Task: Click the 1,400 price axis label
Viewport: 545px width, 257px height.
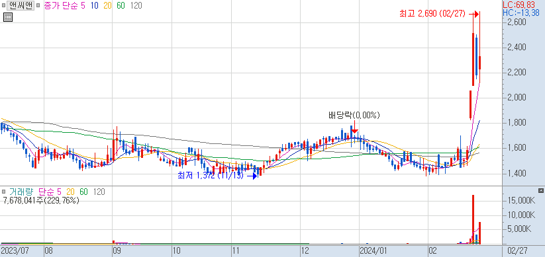Action: tap(516, 173)
